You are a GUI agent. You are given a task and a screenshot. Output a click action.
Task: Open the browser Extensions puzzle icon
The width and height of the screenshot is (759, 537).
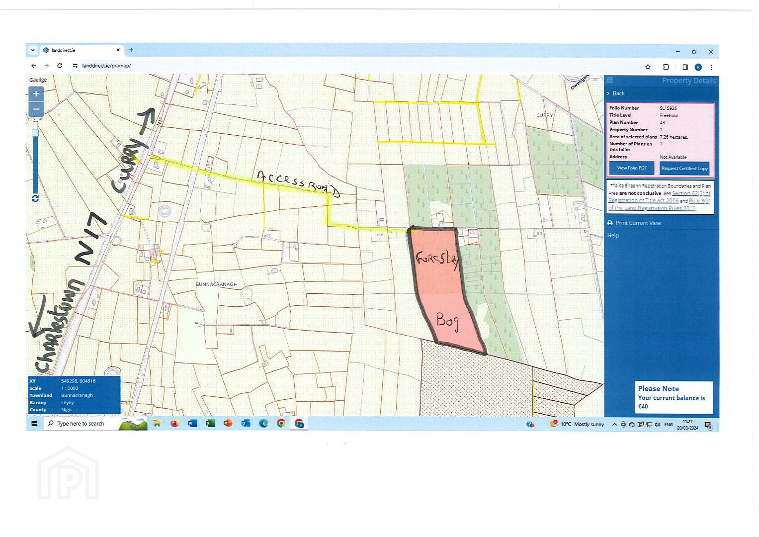(666, 67)
